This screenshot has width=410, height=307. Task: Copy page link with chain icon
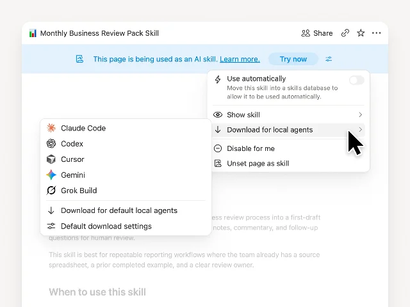point(345,33)
